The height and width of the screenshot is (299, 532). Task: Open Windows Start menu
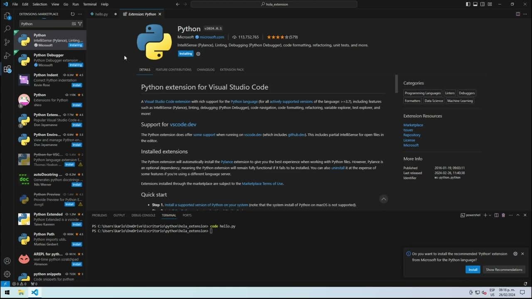click(7, 292)
